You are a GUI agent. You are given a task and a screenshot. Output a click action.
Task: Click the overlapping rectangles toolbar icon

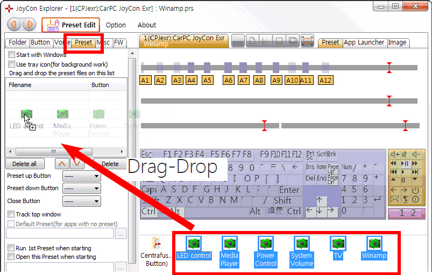[293, 41]
